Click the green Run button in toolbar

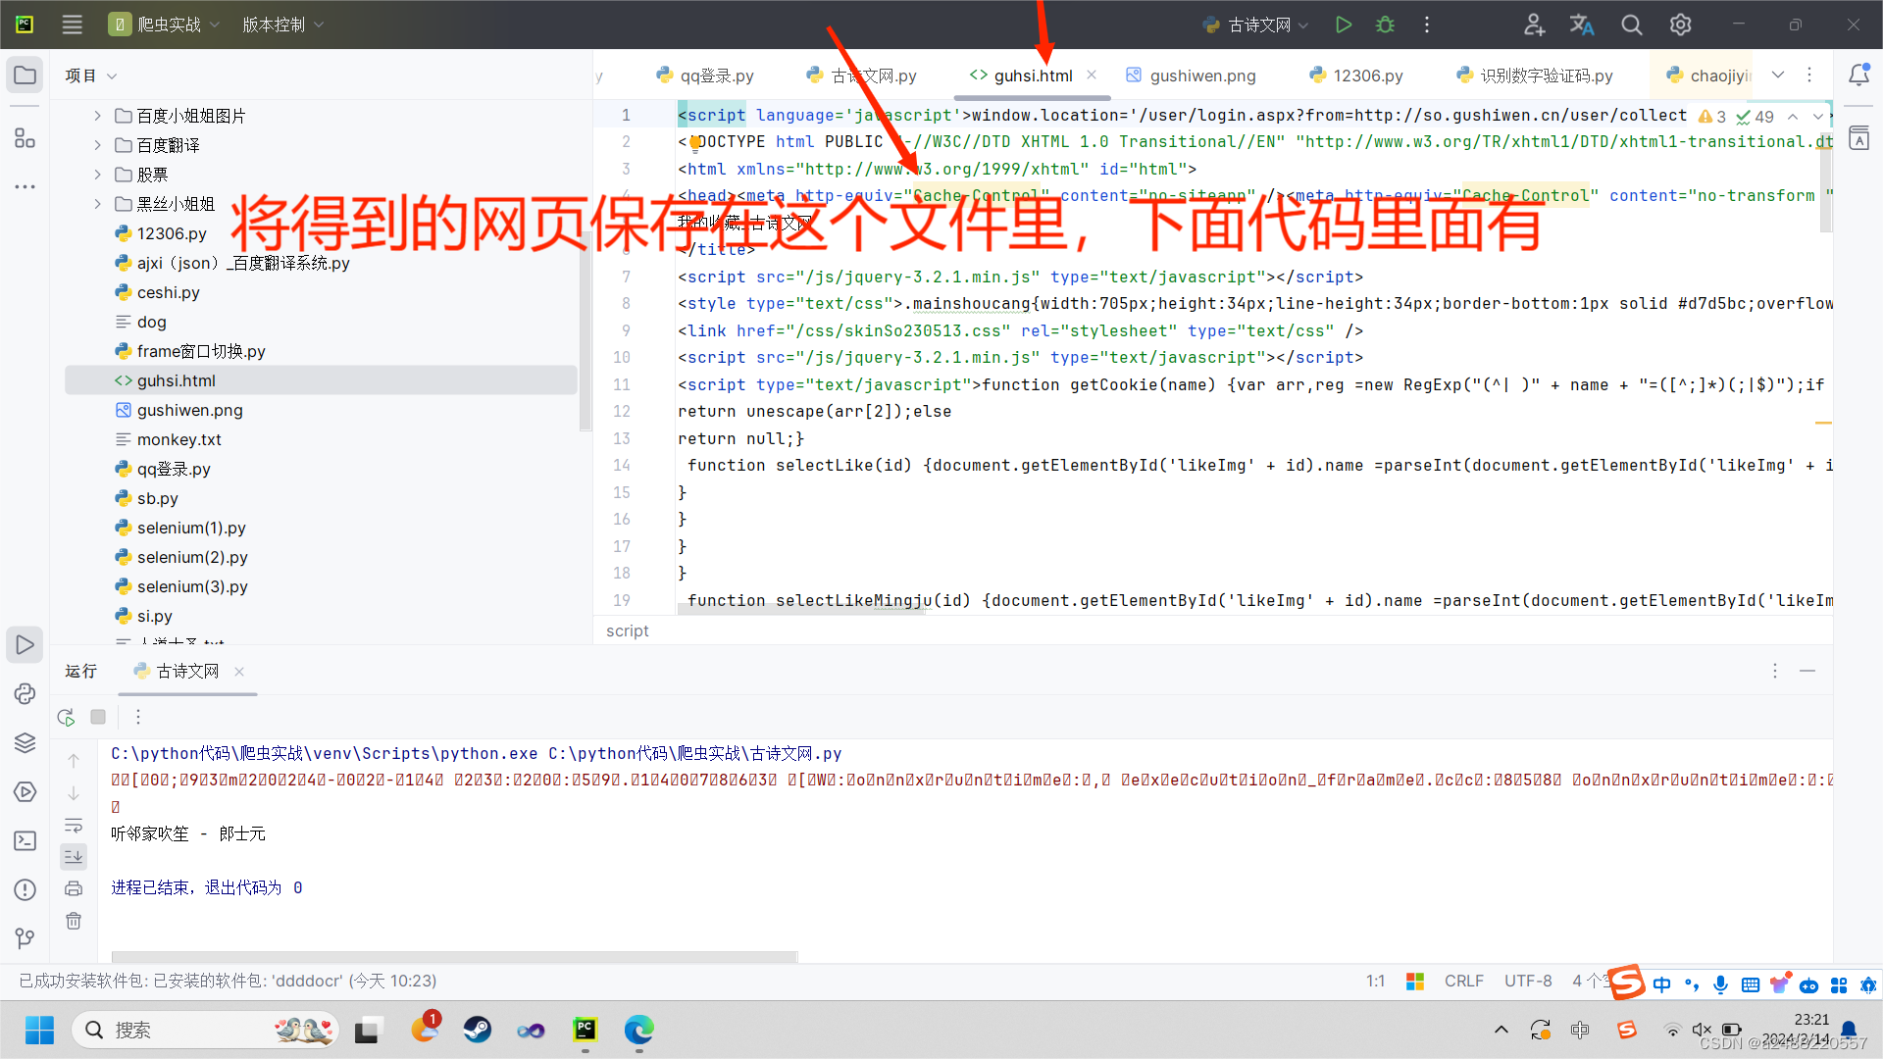pos(1344,25)
